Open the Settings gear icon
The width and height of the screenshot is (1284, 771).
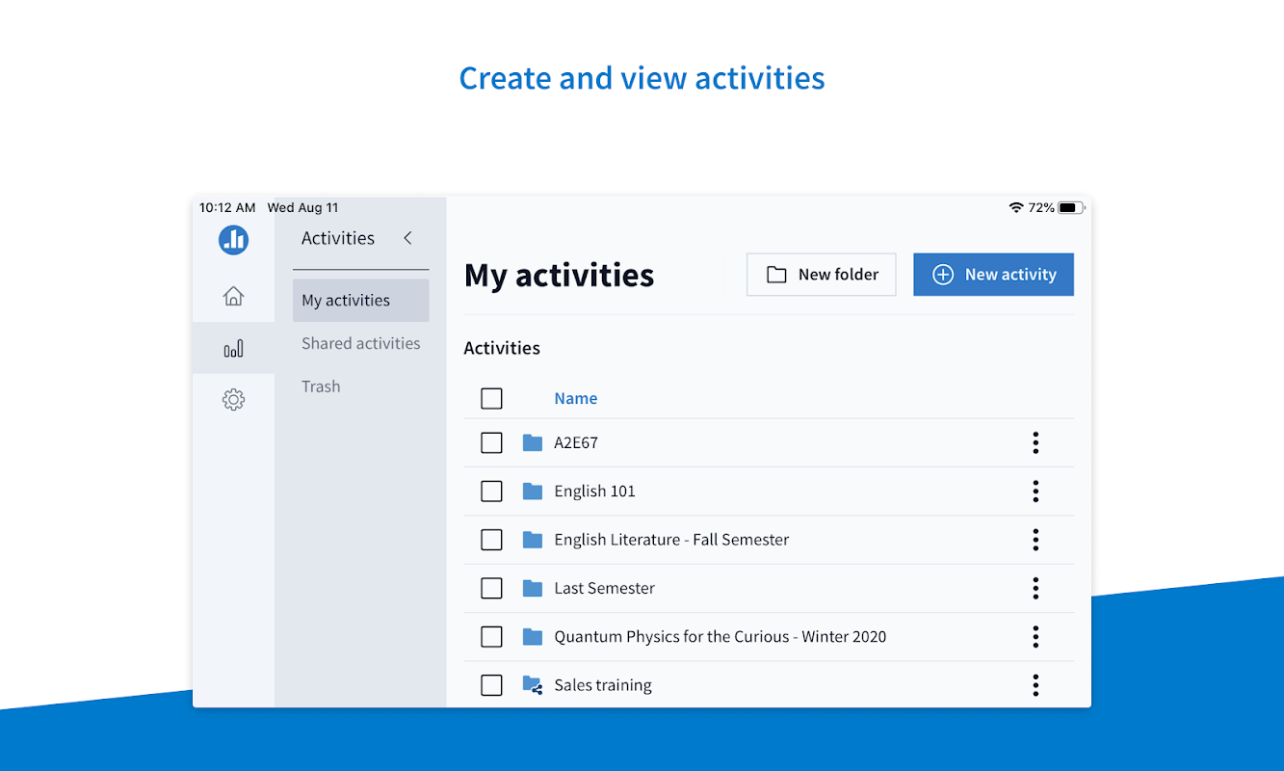233,399
